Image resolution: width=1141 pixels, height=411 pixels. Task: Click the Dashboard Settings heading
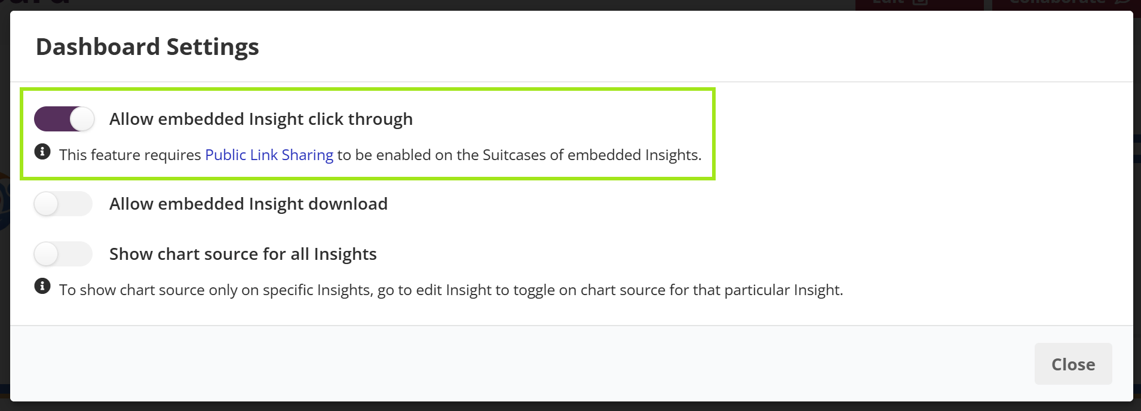coord(147,47)
